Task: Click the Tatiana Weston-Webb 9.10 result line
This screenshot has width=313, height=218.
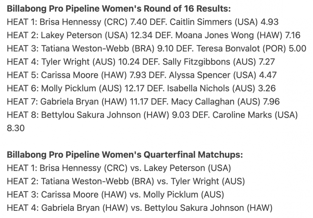Action: [156, 48]
